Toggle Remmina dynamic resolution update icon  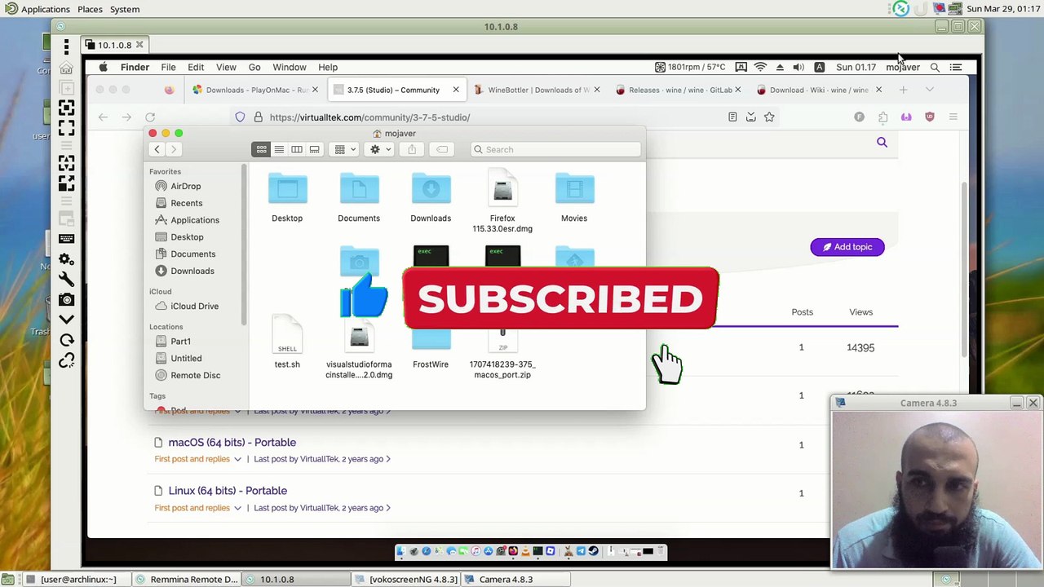click(x=67, y=164)
